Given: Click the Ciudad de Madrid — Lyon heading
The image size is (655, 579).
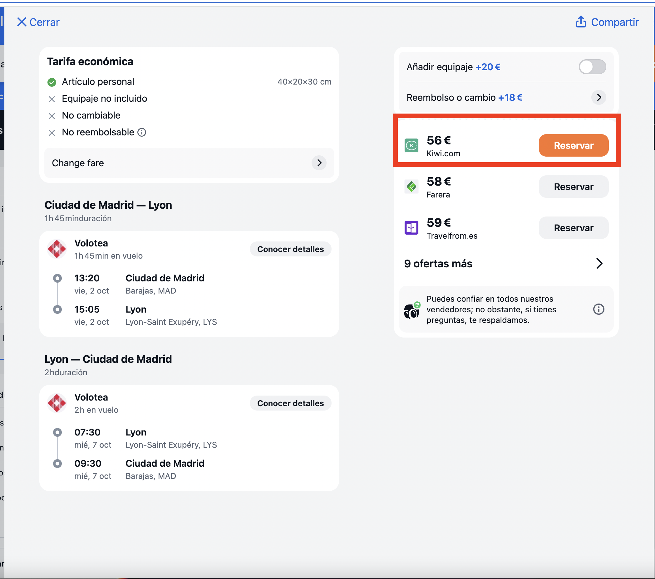Looking at the screenshot, I should [x=108, y=205].
